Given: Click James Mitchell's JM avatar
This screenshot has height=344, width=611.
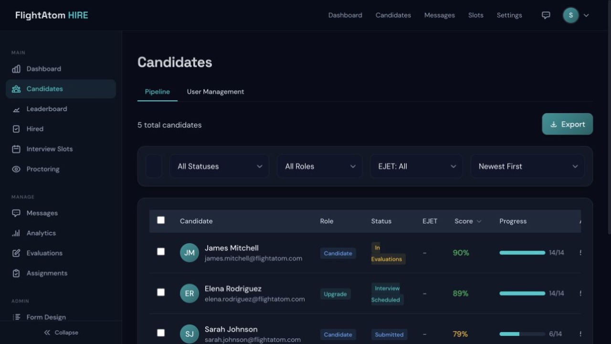Looking at the screenshot, I should (190, 253).
